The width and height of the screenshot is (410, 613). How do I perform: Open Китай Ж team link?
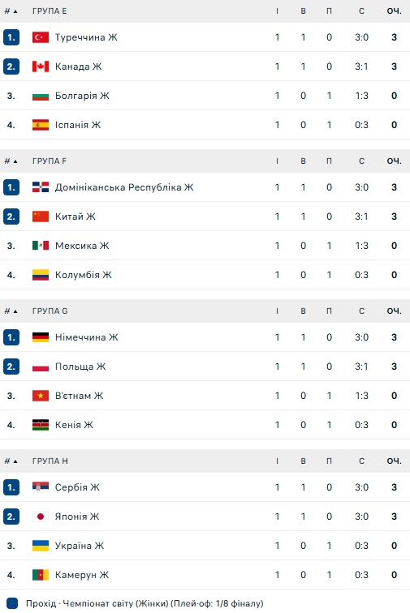coord(76,216)
